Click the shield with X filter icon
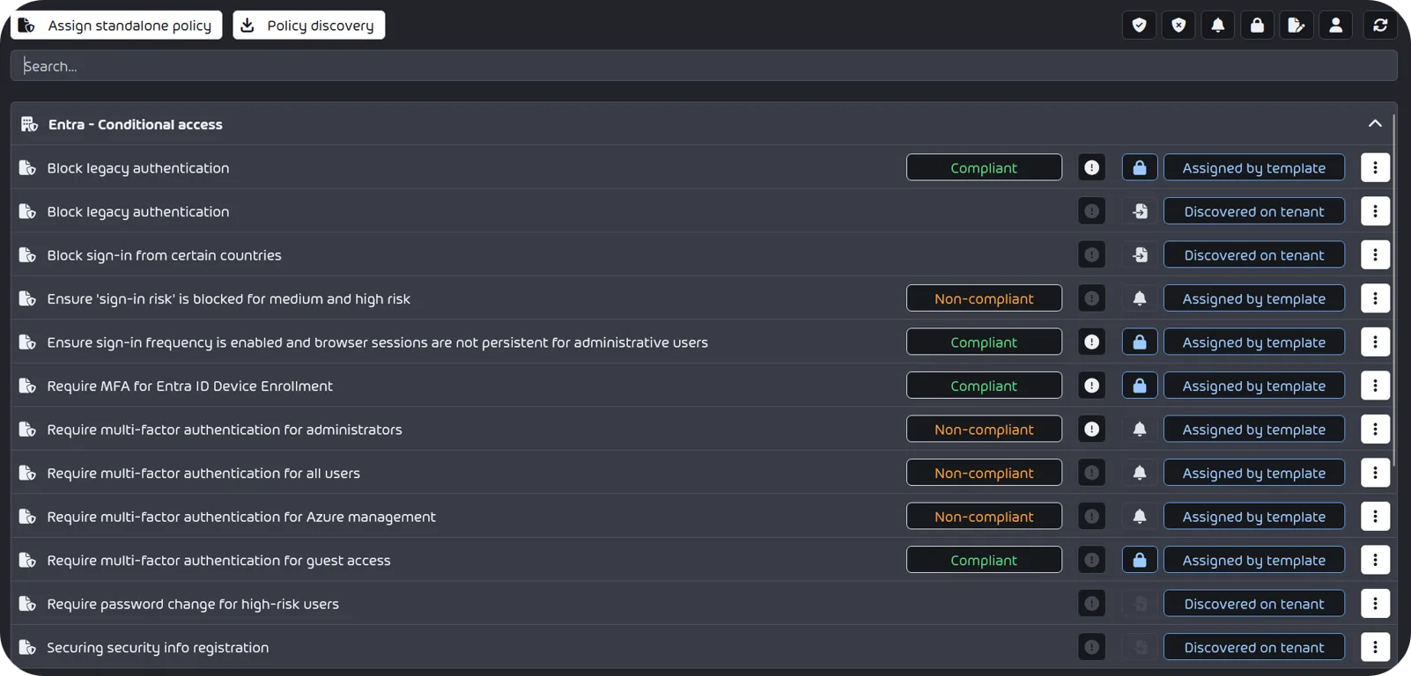Image resolution: width=1411 pixels, height=676 pixels. [1178, 26]
